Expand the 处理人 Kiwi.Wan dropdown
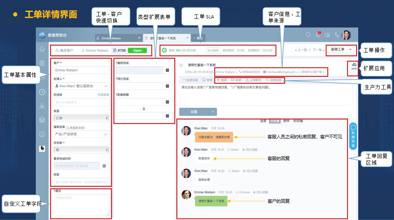394x220 pixels. (x=81, y=86)
